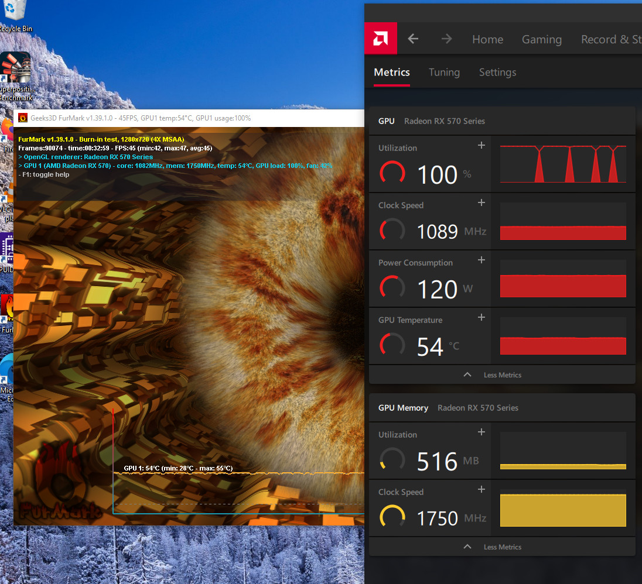Go forward with the right arrow in Radeon Software

point(447,39)
